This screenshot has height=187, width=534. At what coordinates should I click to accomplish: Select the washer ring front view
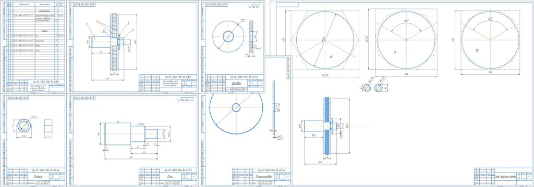228,36
